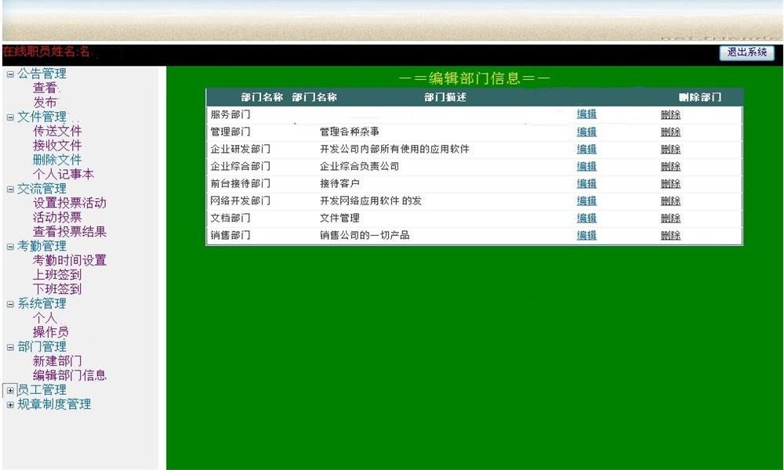Click 删除 for 销售部门 row
Image resolution: width=784 pixels, height=470 pixels.
click(x=670, y=236)
